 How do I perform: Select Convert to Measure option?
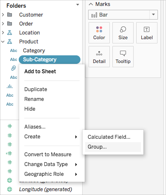coord(48,155)
